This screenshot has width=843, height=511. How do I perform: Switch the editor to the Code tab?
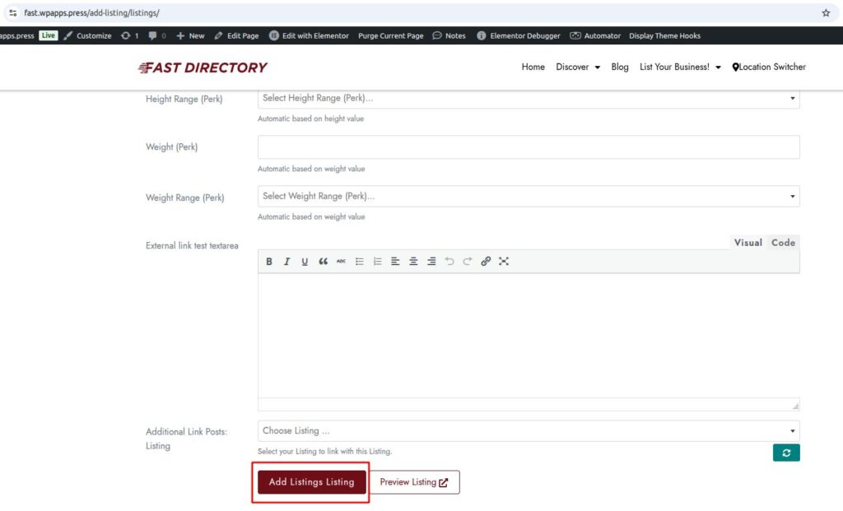click(783, 243)
